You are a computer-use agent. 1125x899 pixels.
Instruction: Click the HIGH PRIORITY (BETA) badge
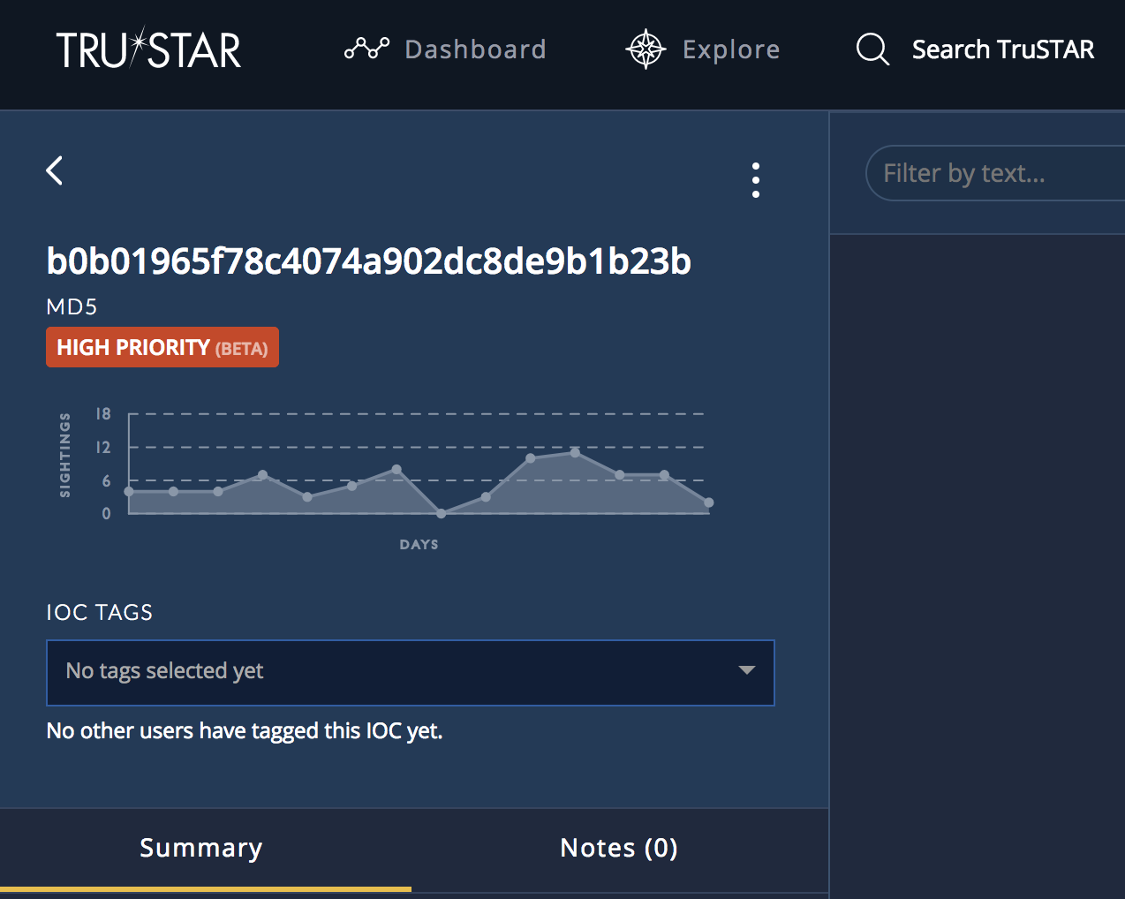[x=162, y=347]
